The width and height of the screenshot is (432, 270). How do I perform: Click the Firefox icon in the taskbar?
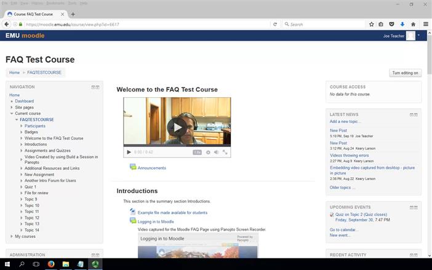(50, 264)
